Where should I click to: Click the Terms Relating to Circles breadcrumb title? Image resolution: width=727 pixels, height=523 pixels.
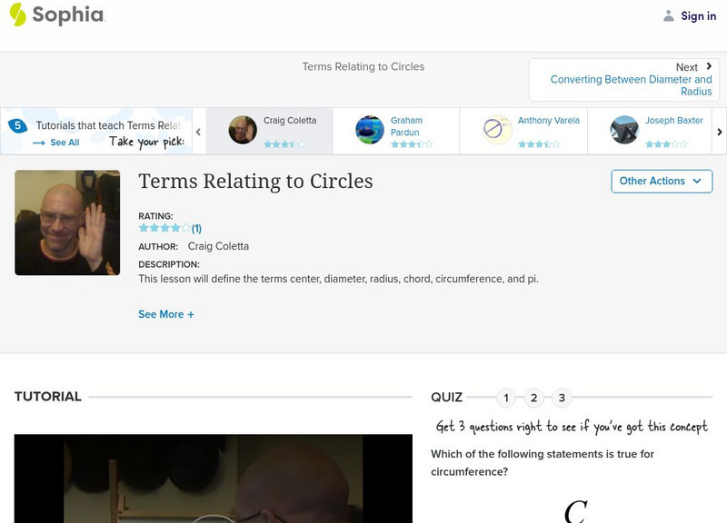[363, 66]
